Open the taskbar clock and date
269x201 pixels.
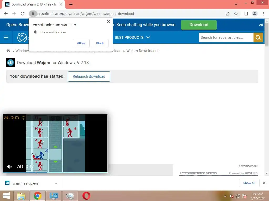click(x=257, y=196)
